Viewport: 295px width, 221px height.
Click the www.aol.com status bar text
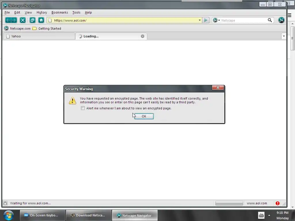pos(257,203)
